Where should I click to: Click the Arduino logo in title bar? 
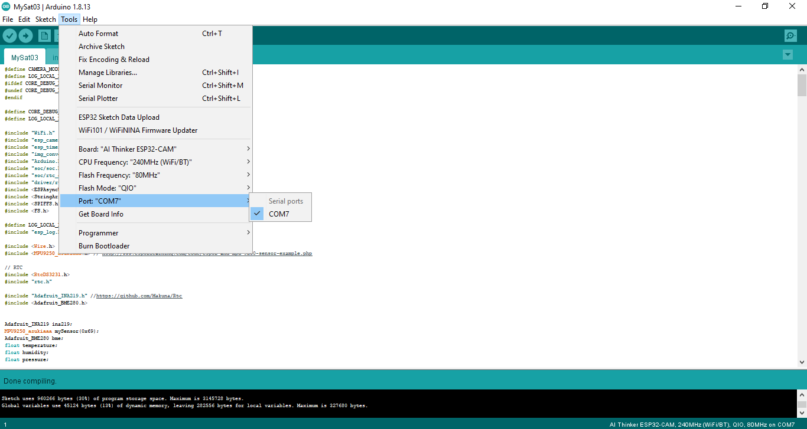pyautogui.click(x=6, y=6)
